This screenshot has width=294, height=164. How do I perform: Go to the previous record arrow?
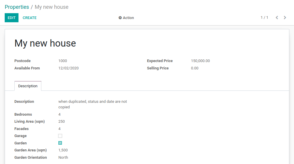point(277,18)
